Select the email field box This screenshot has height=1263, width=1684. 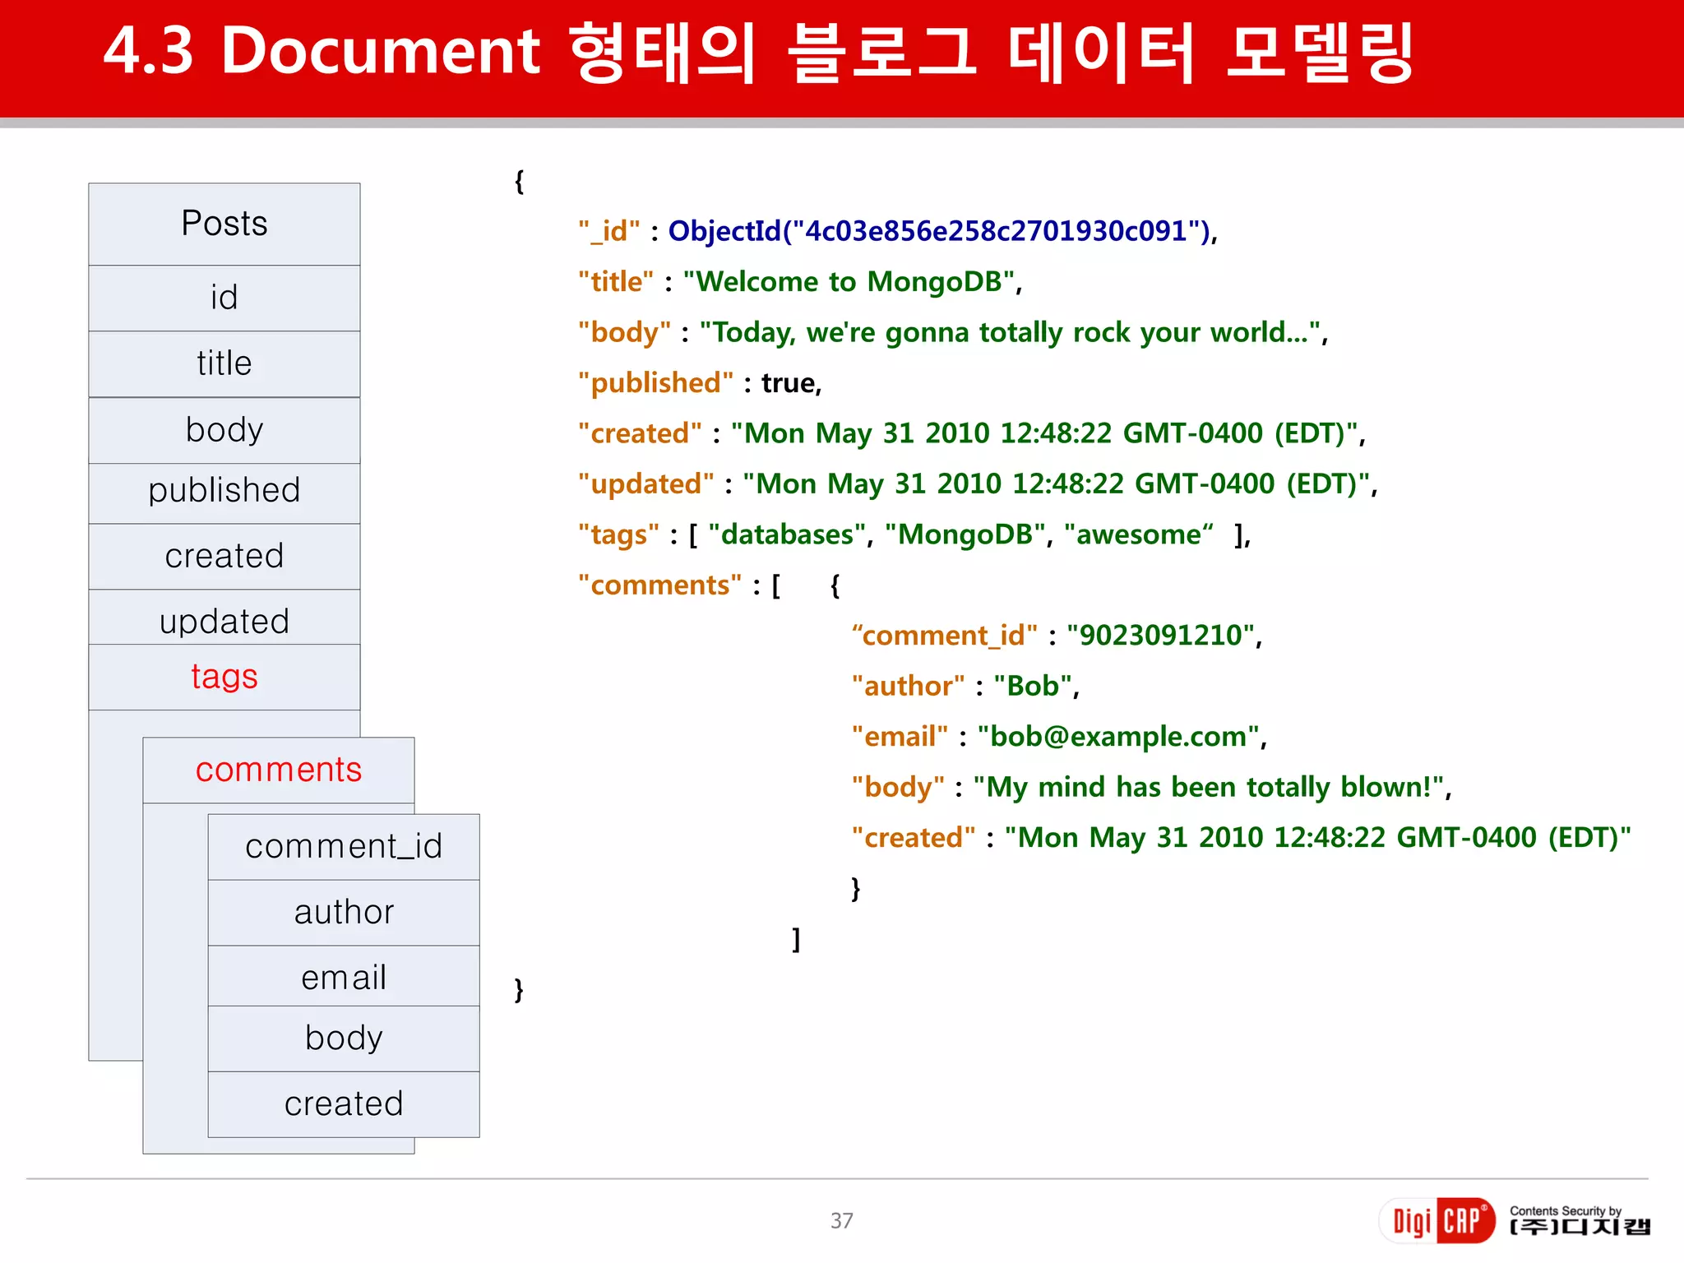[344, 976]
